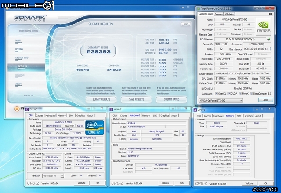Select Options in the 3DMark sidebar
Image resolution: width=281 pixels, height=193 pixels.
19,49
